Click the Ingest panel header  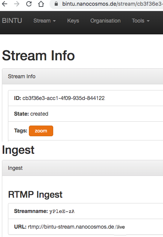[x=82, y=168]
